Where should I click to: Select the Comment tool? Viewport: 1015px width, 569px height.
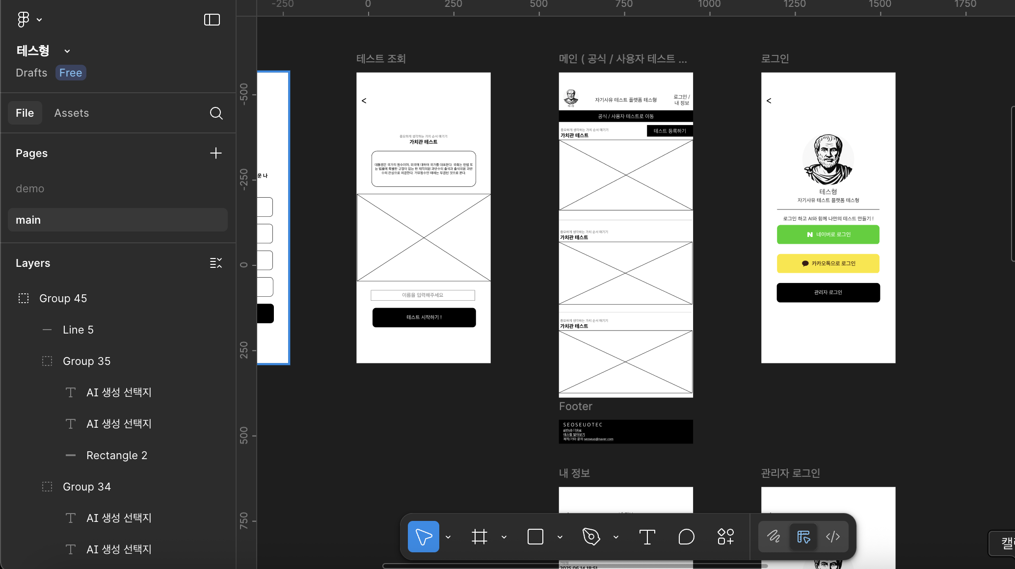tap(686, 537)
